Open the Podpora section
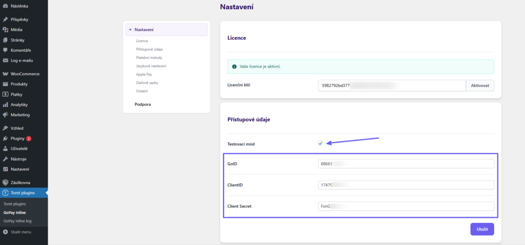The width and height of the screenshot is (525, 245). coord(143,104)
